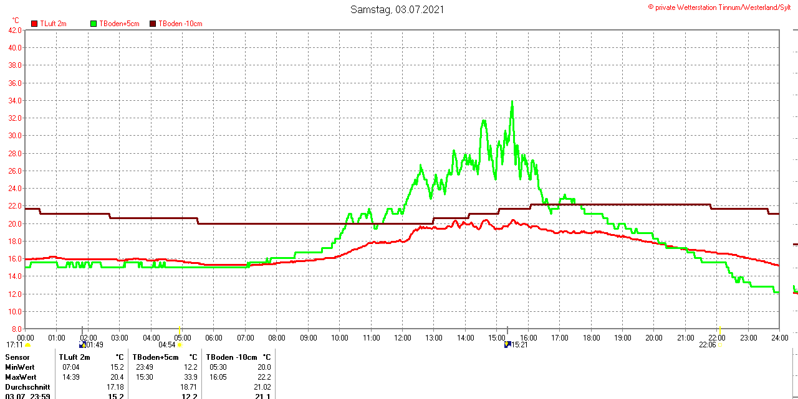
Task: Click the green TBoden+5cm legend square
Action: (94, 24)
